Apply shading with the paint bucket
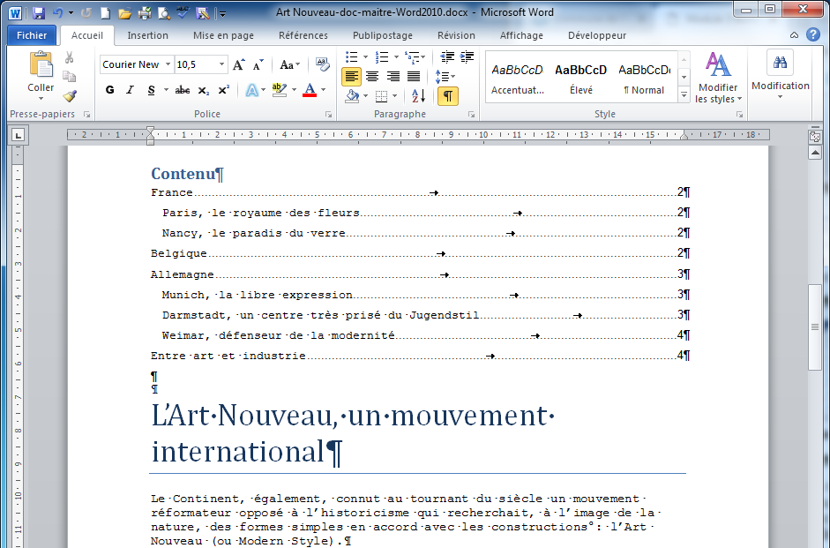Image resolution: width=830 pixels, height=548 pixels. [x=352, y=96]
